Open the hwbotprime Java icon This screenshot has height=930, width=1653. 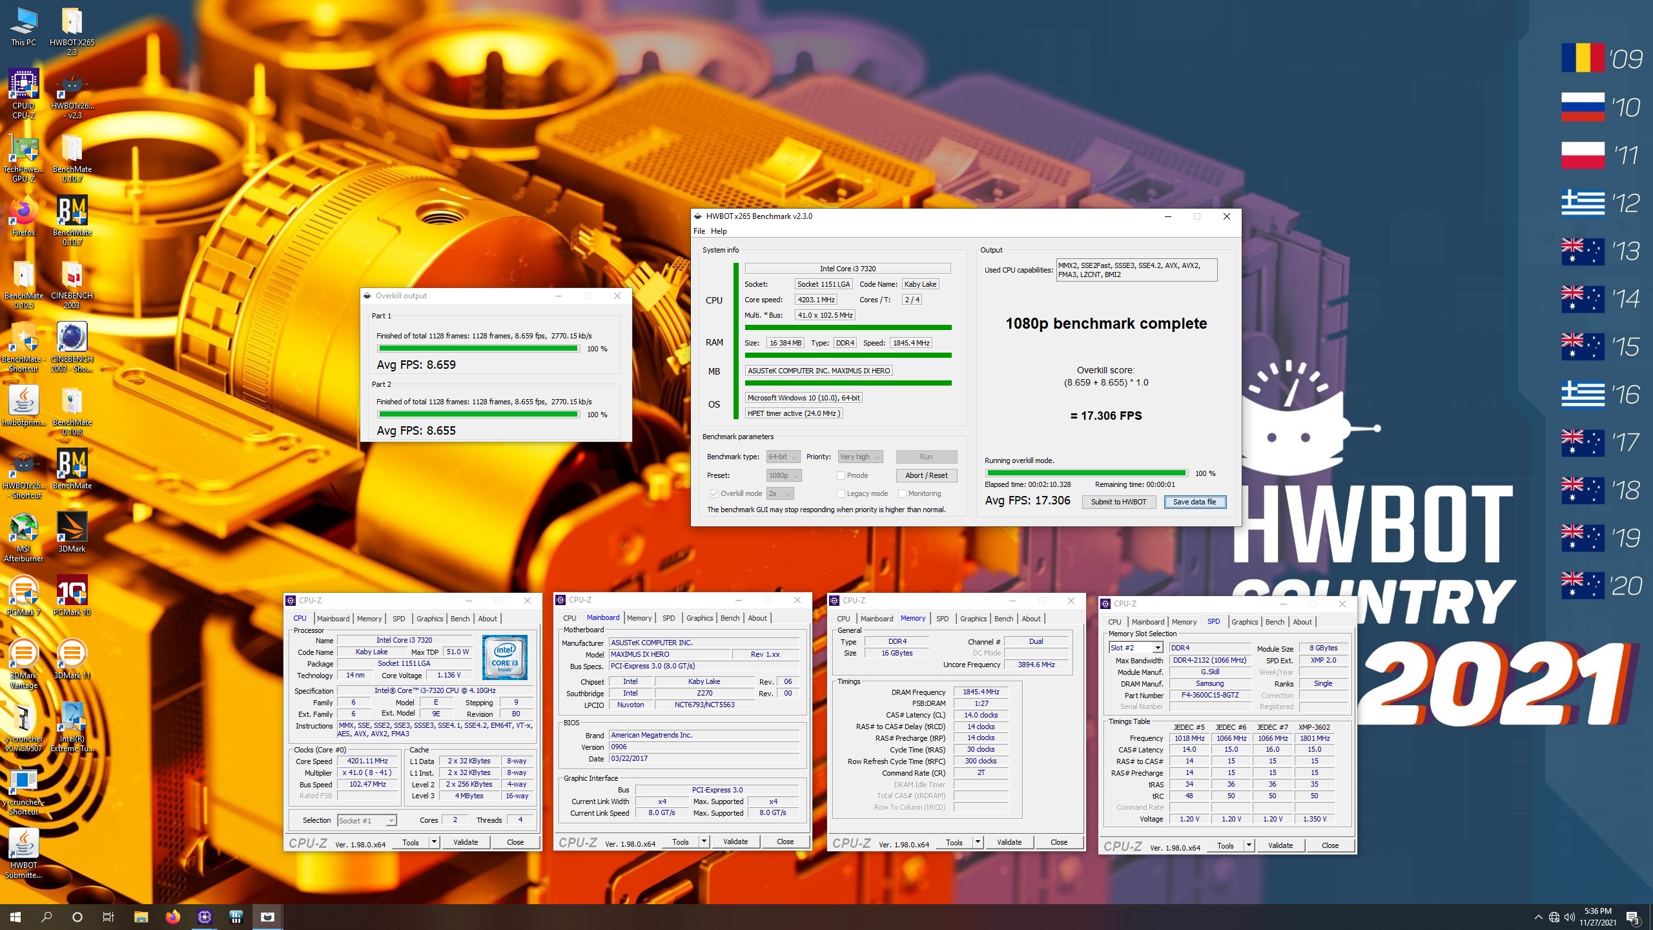point(24,406)
